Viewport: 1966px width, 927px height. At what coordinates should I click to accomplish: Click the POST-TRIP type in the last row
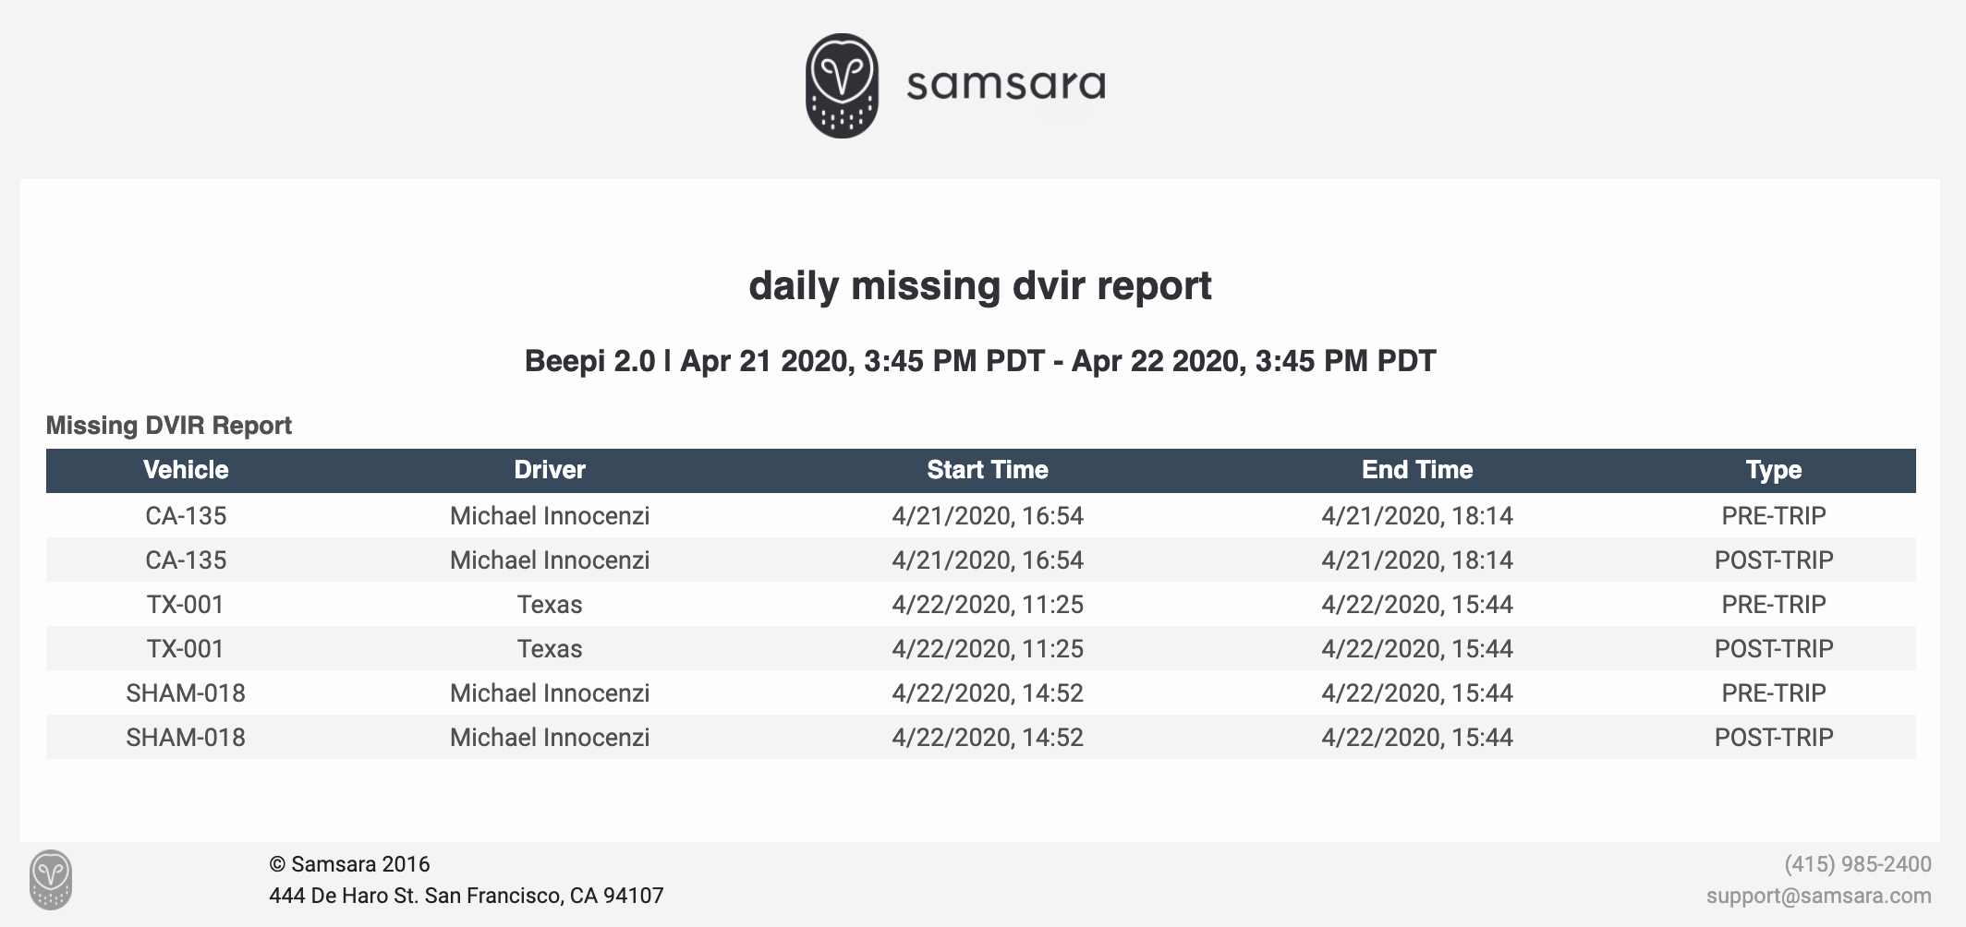[x=1773, y=737]
